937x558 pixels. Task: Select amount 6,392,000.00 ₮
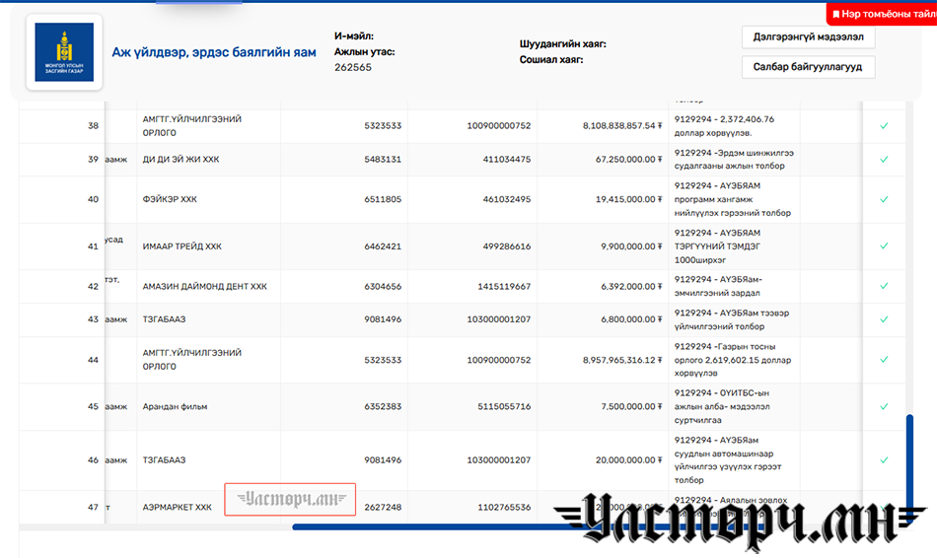(631, 286)
